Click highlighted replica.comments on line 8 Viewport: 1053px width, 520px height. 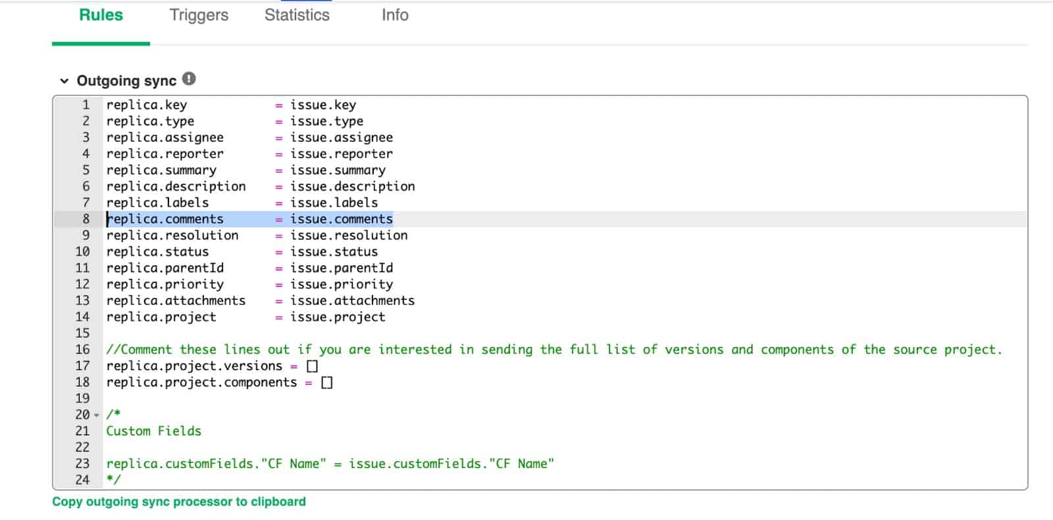(165, 219)
